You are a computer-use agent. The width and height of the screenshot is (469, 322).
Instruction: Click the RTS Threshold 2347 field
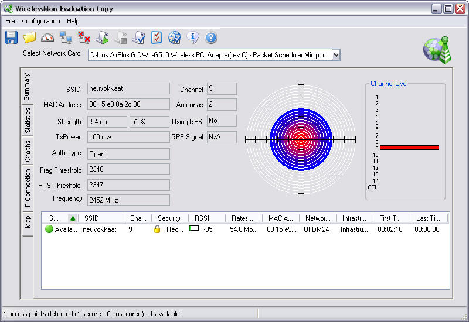(x=128, y=185)
